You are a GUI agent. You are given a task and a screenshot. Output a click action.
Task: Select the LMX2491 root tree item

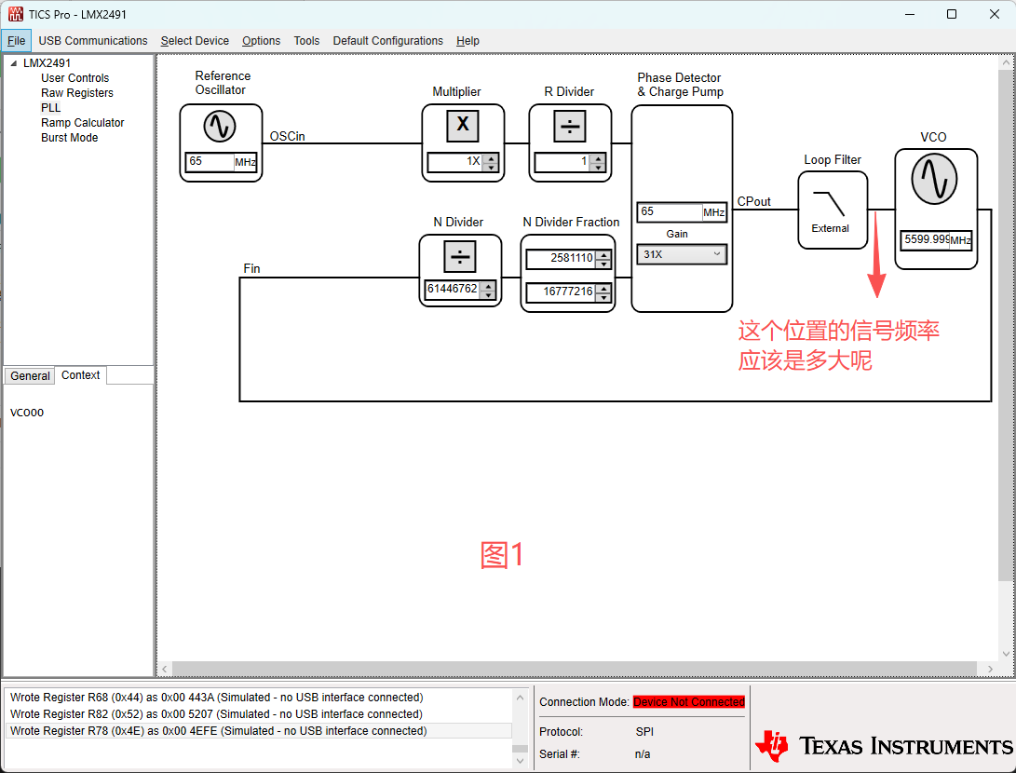(47, 62)
